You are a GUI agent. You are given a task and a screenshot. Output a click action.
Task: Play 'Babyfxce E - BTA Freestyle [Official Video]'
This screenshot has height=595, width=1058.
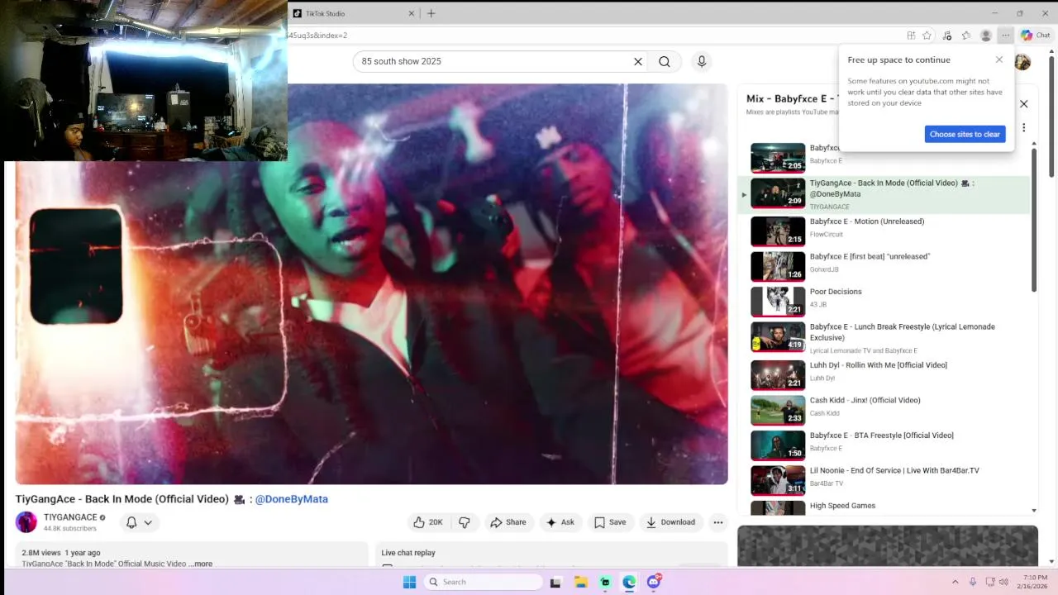point(884,445)
